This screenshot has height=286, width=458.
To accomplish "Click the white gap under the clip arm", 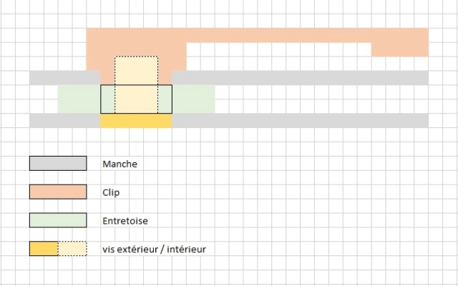I will (278, 56).
